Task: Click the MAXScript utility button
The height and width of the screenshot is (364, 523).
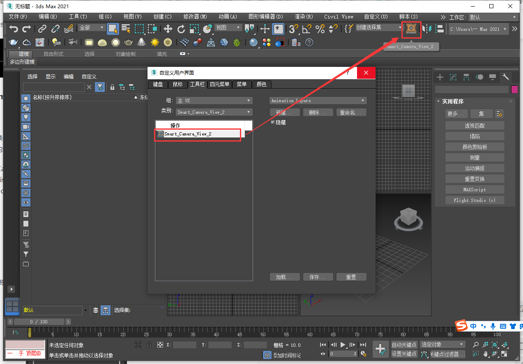Action: [x=475, y=190]
